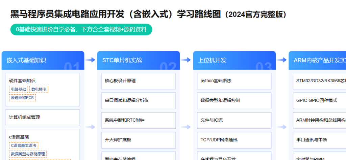Screen dimensions: 346x160
Task: Open the 开天斧扩展板 item
Action: click(x=138, y=140)
